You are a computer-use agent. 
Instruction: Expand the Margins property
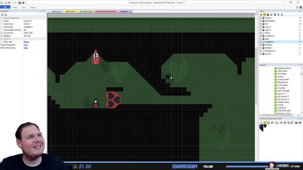(x=1, y=36)
